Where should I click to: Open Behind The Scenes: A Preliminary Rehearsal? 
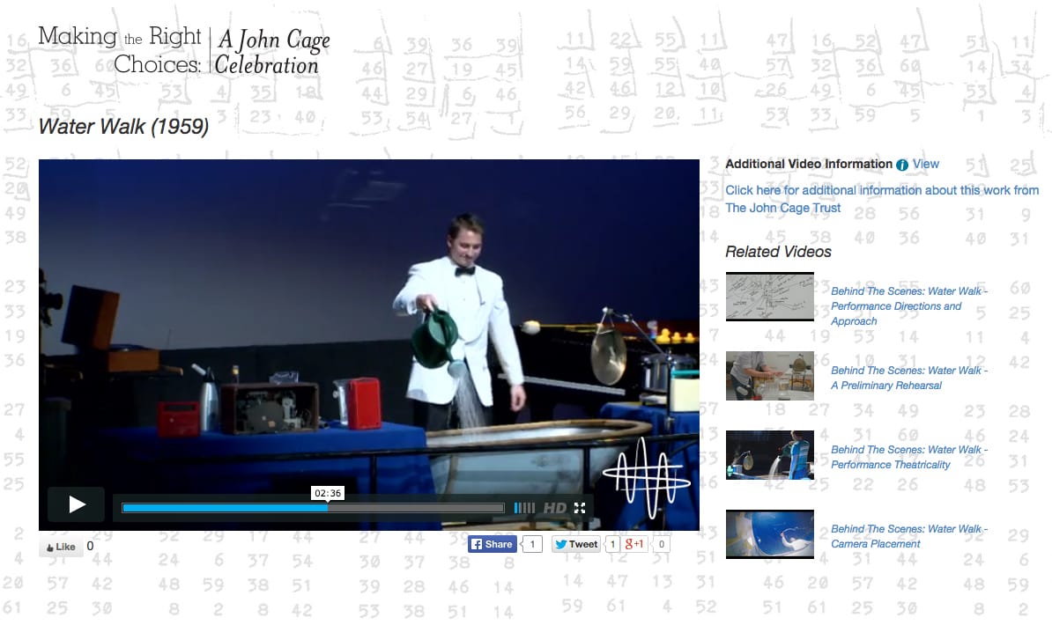pyautogui.click(x=908, y=378)
